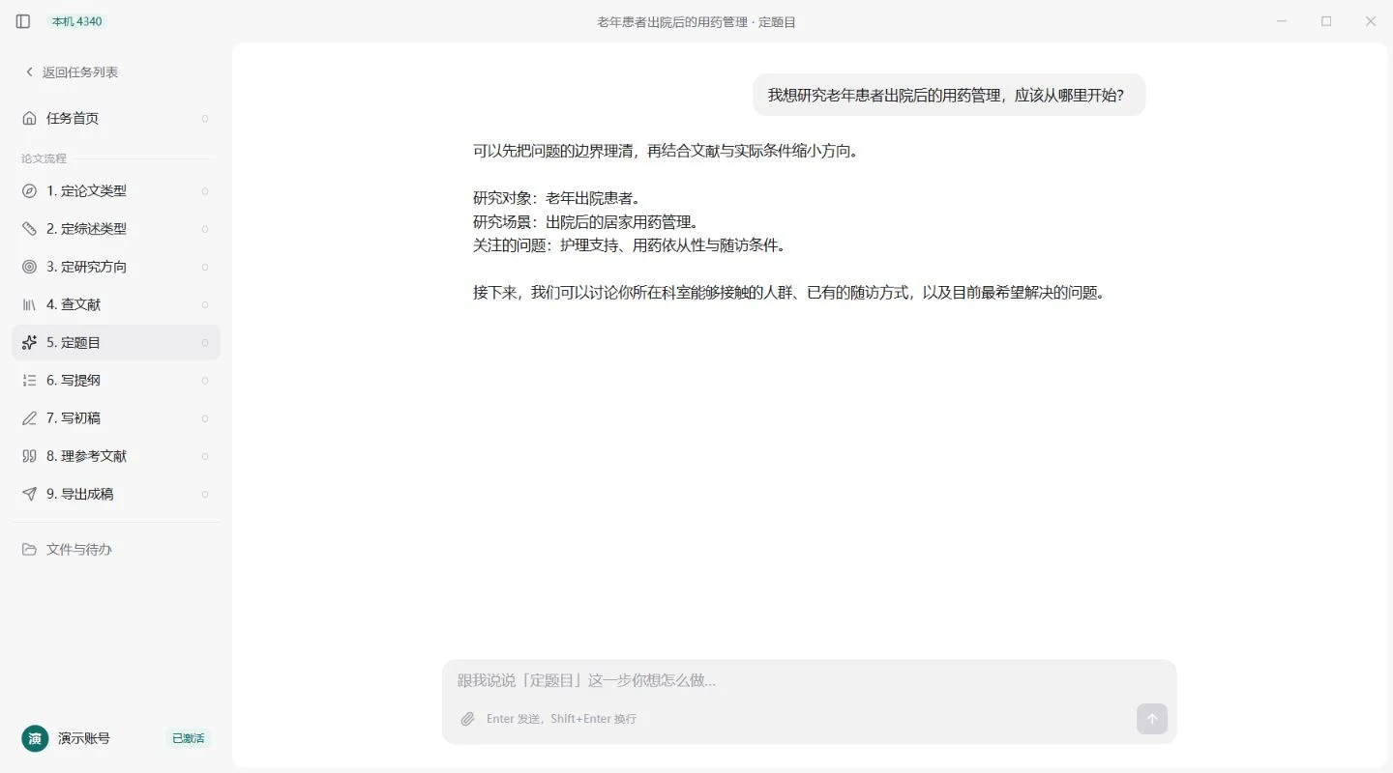Image resolution: width=1393 pixels, height=773 pixels.
Task: Click the 本机 4340 badge
Action: 76,21
